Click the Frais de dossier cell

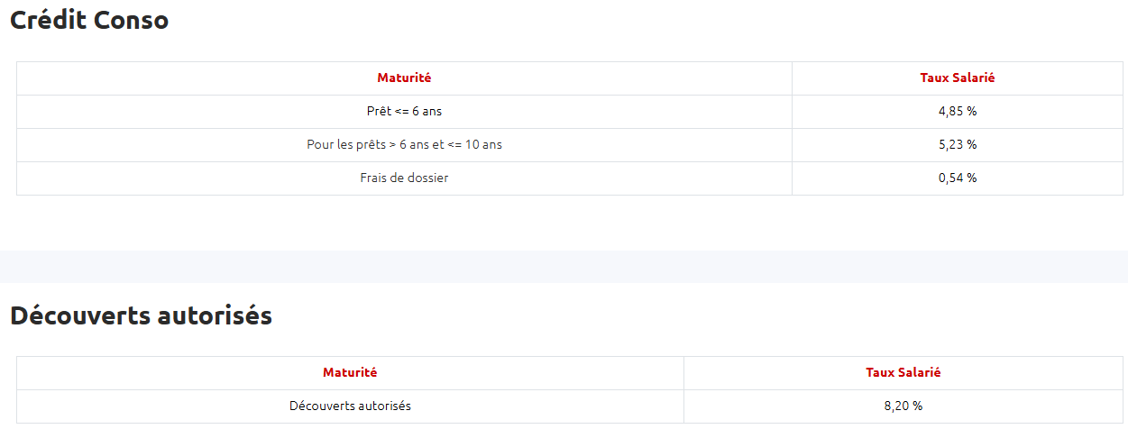coord(404,178)
